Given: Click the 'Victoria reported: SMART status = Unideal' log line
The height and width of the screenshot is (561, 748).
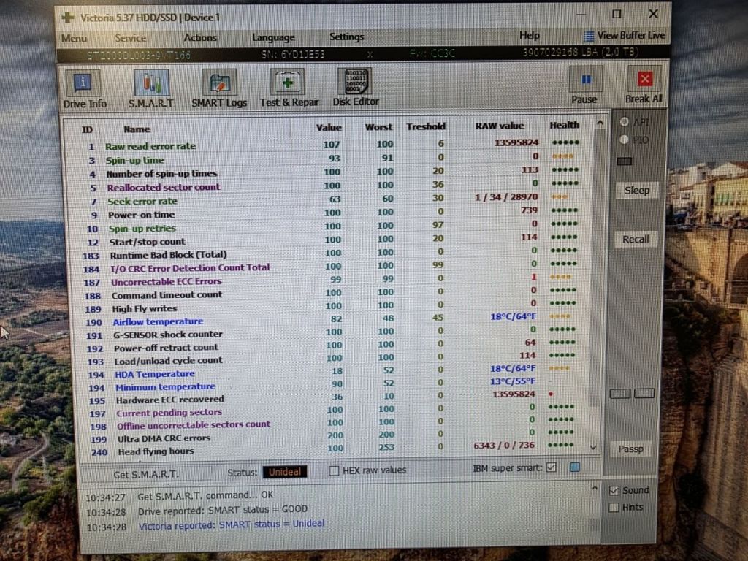Looking at the screenshot, I should coord(231,525).
